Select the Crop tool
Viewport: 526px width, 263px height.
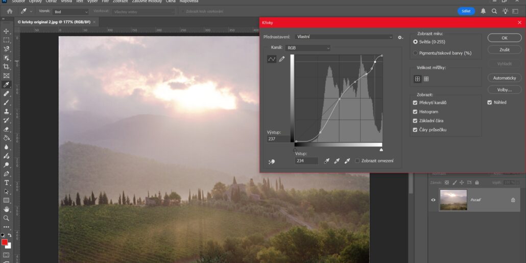point(6,67)
